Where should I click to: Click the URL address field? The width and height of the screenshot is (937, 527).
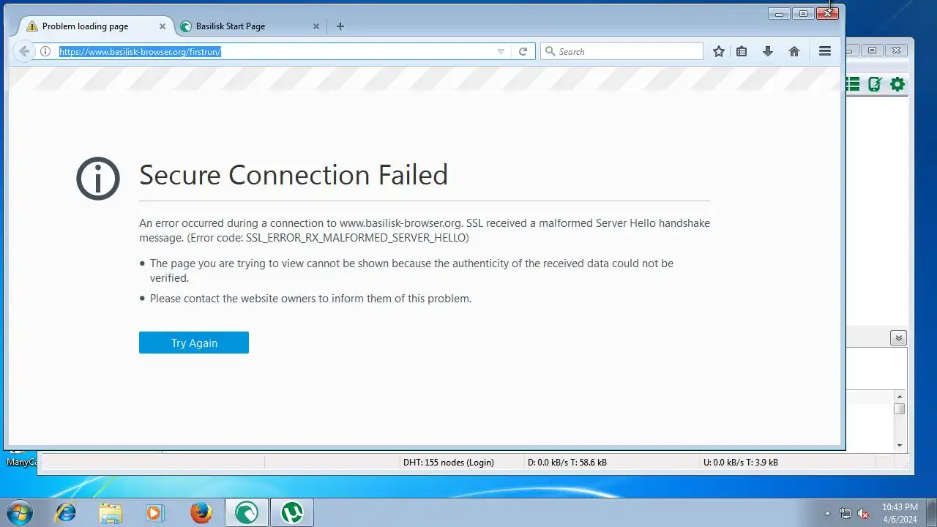275,51
